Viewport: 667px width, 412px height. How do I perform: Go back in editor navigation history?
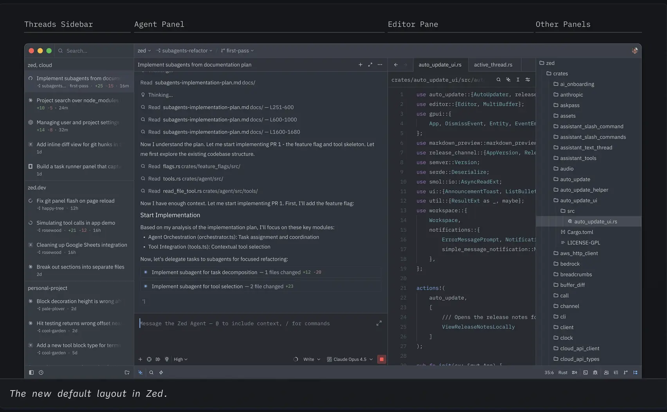pos(396,65)
